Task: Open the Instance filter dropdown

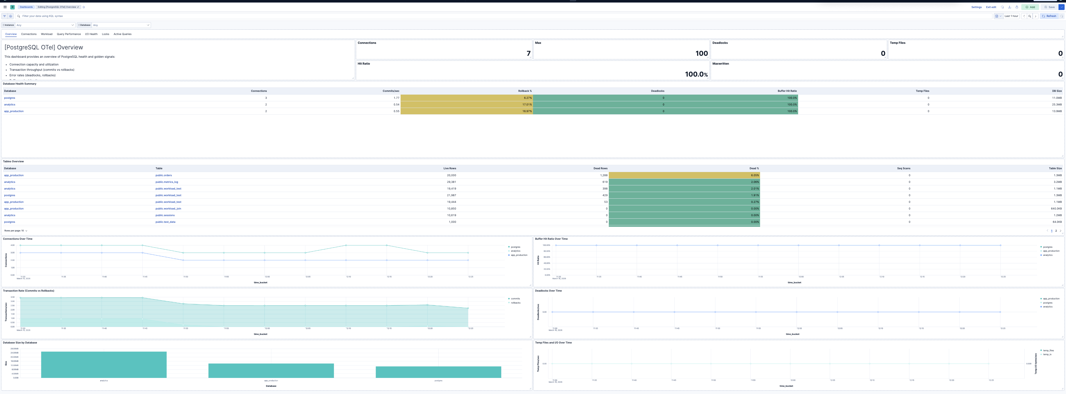Action: pos(45,25)
